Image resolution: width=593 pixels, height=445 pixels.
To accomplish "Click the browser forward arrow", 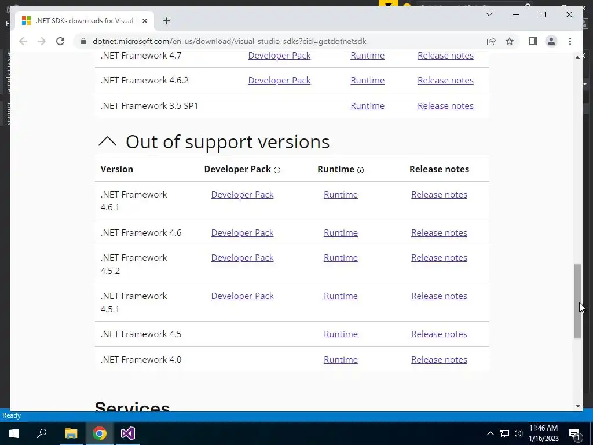I will click(x=42, y=41).
